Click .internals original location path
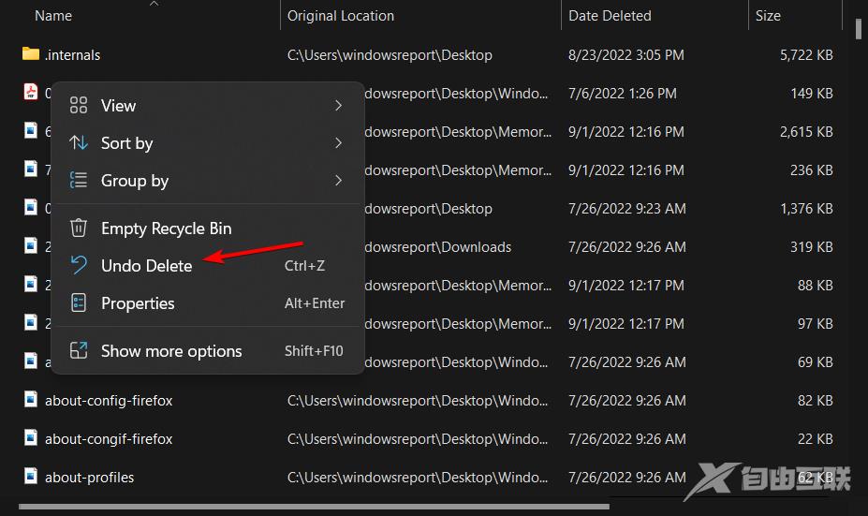 (390, 55)
